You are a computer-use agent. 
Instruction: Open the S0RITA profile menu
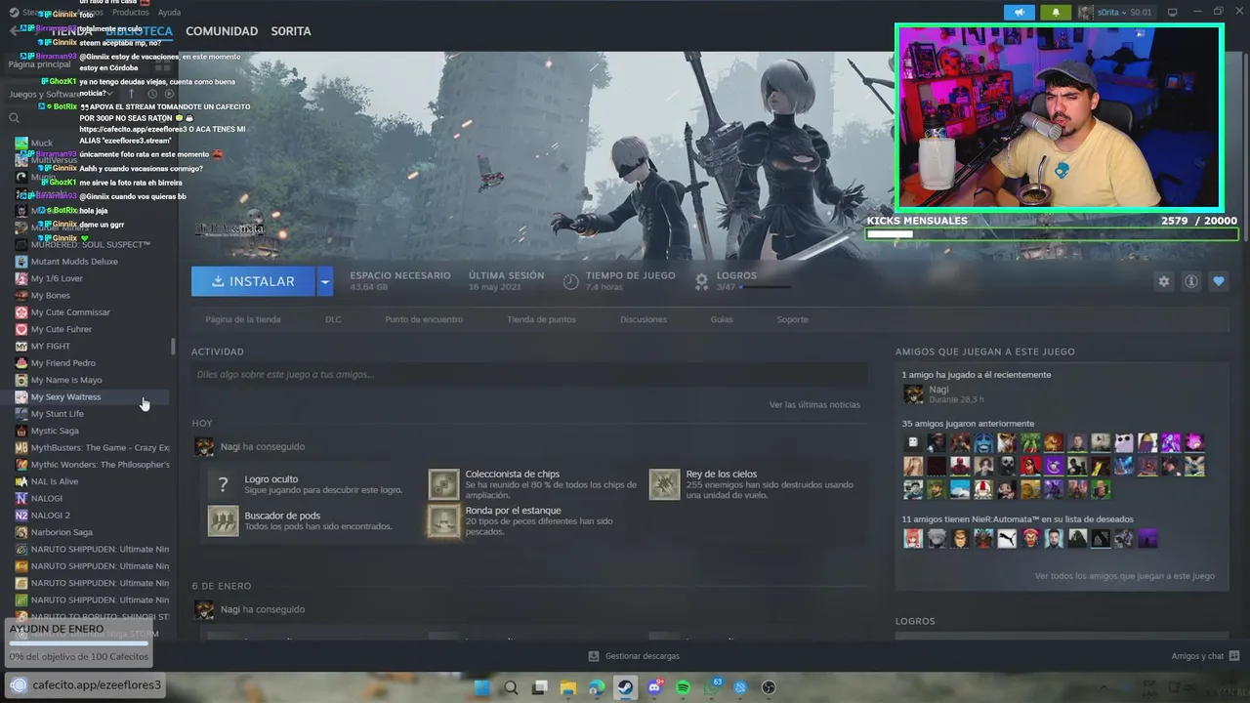[x=291, y=31]
